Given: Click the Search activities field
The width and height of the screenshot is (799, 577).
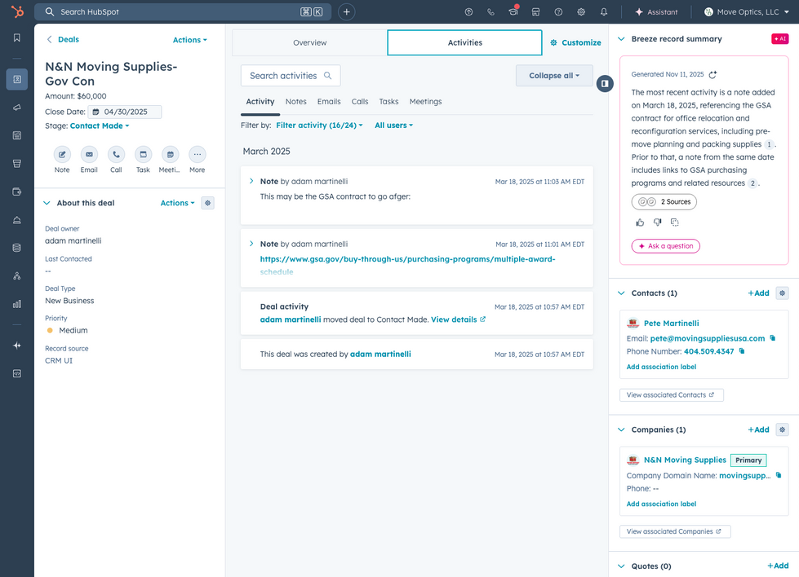Looking at the screenshot, I should click(291, 75).
